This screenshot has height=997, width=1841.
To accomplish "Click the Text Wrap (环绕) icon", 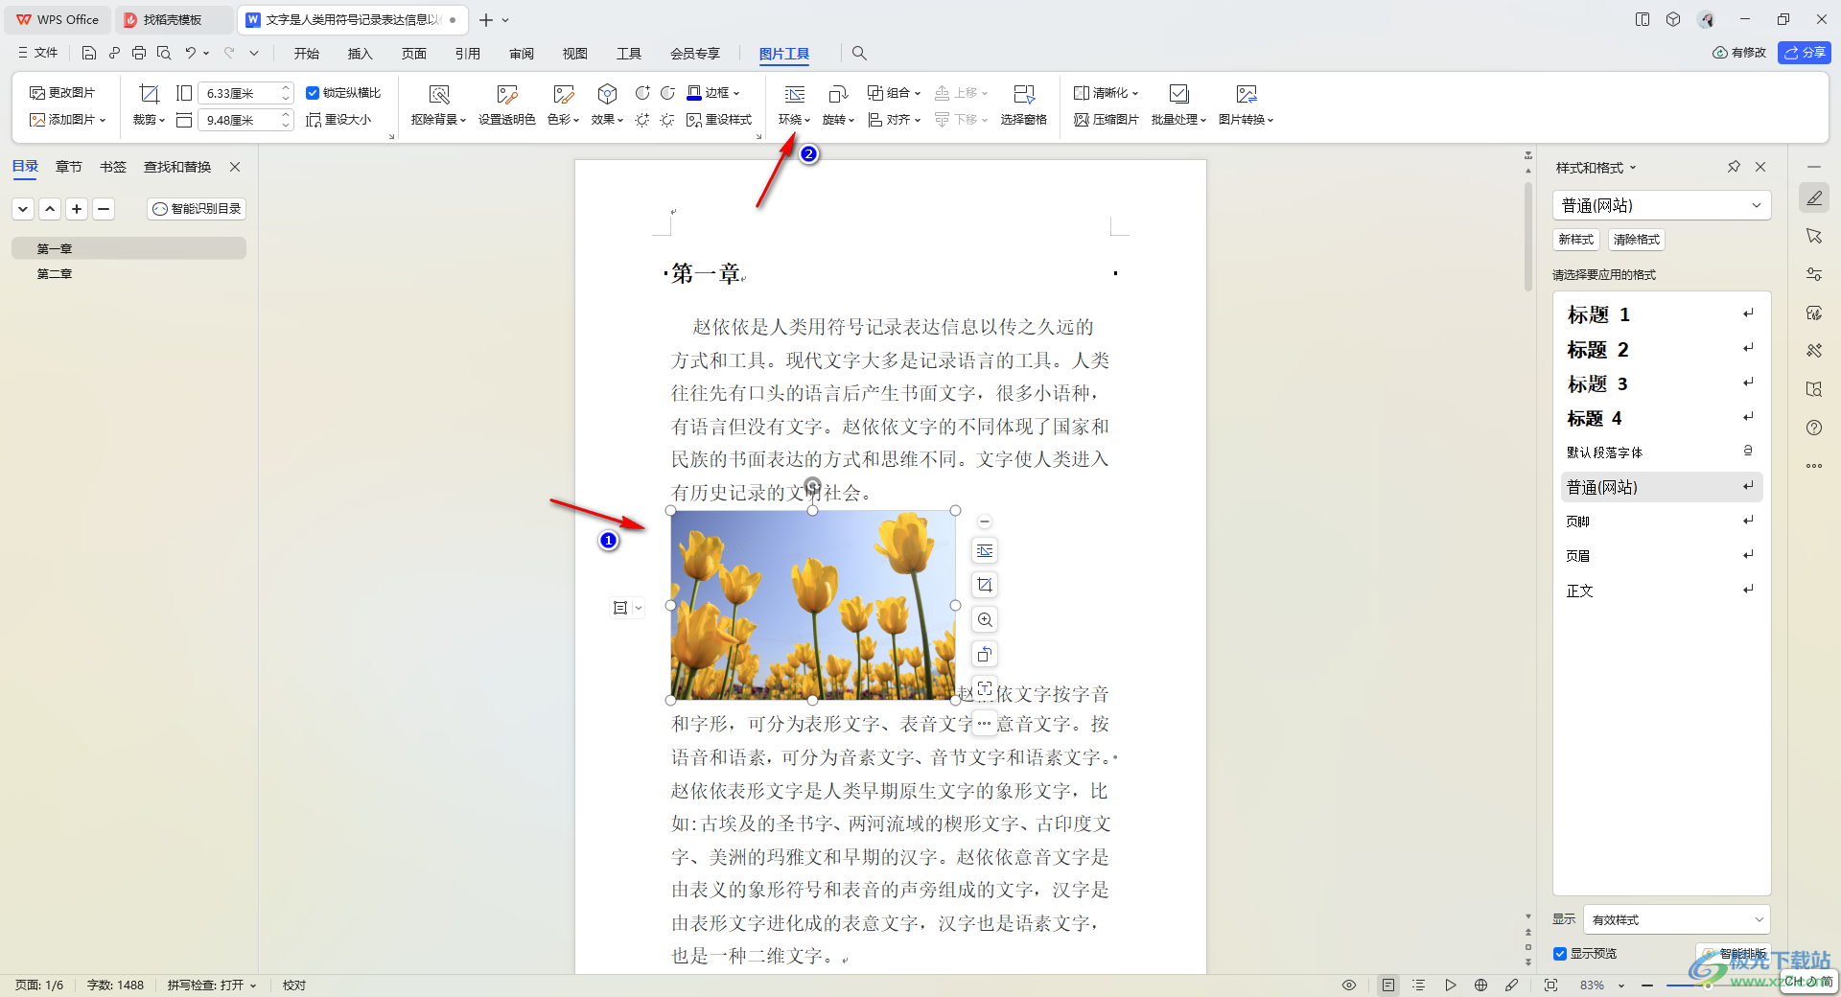I will point(795,94).
